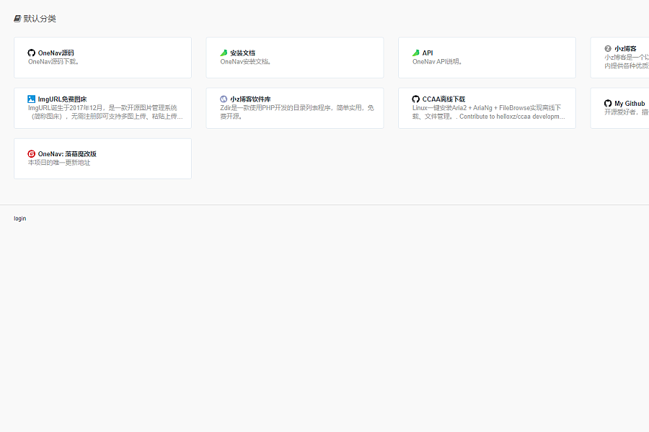The image size is (649, 432).
Task: Click the Linux一键安装Aria2 description text
Action: 488,112
